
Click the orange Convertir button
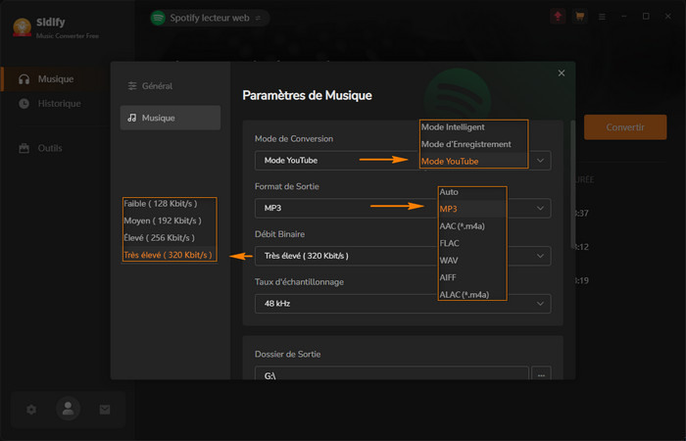click(x=624, y=127)
